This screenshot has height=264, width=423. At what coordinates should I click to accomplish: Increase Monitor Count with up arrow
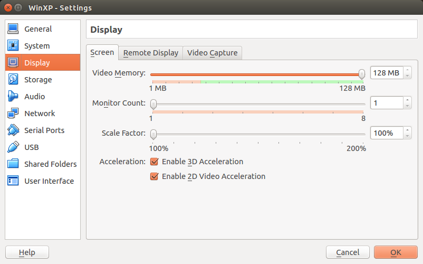(x=407, y=100)
